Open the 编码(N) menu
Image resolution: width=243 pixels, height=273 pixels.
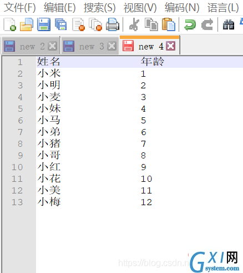tap(182, 8)
